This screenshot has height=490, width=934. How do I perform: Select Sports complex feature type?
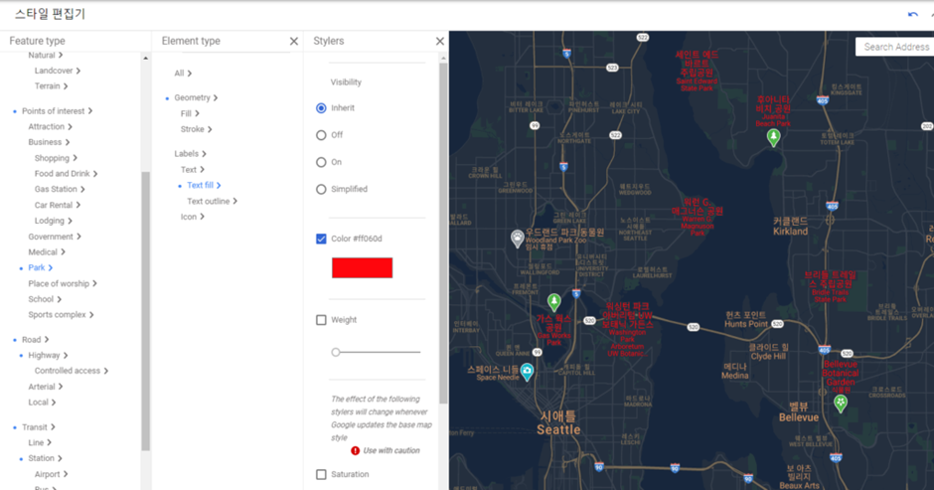61,315
